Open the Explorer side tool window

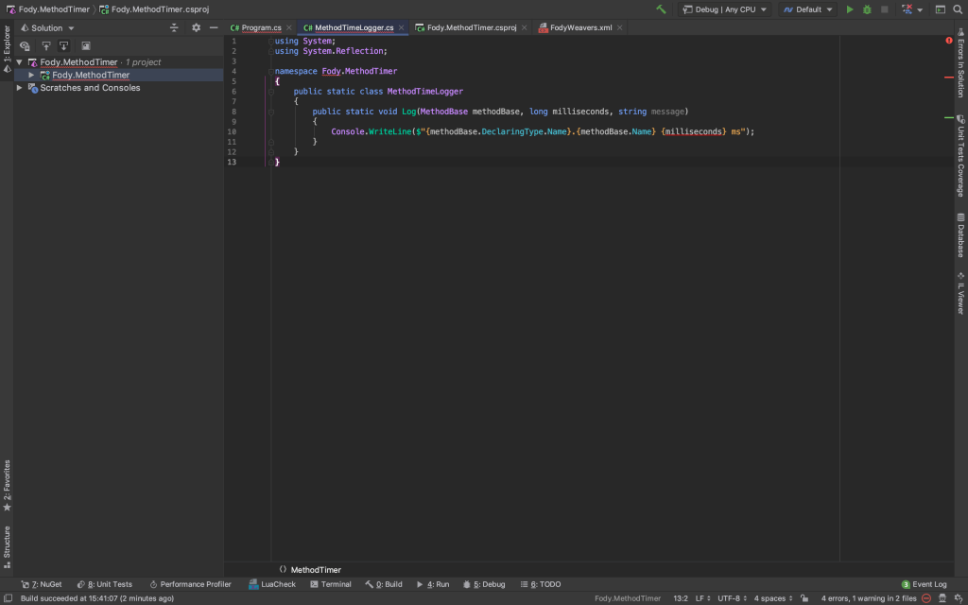[7, 49]
